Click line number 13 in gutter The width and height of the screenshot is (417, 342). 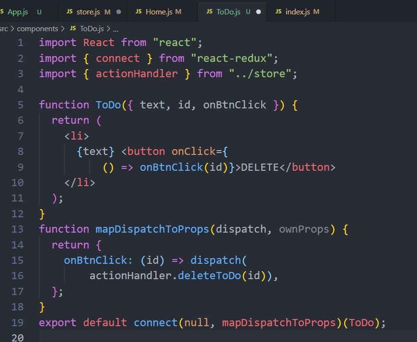click(17, 229)
